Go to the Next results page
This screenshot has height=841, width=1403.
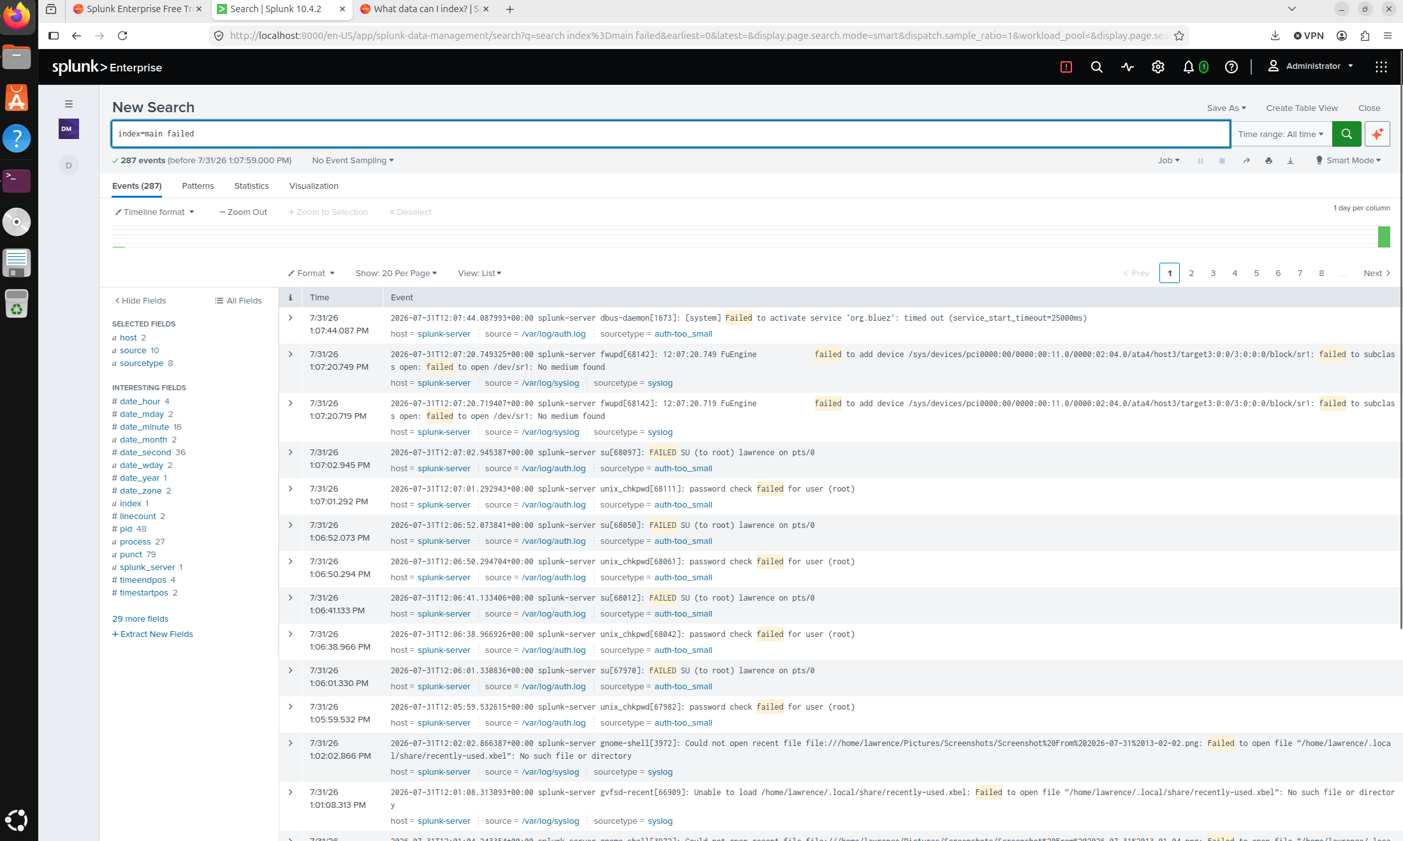point(1376,274)
